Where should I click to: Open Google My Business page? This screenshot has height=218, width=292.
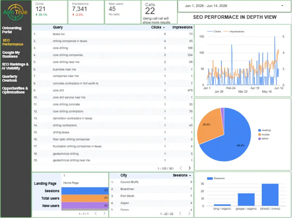pyautogui.click(x=11, y=54)
